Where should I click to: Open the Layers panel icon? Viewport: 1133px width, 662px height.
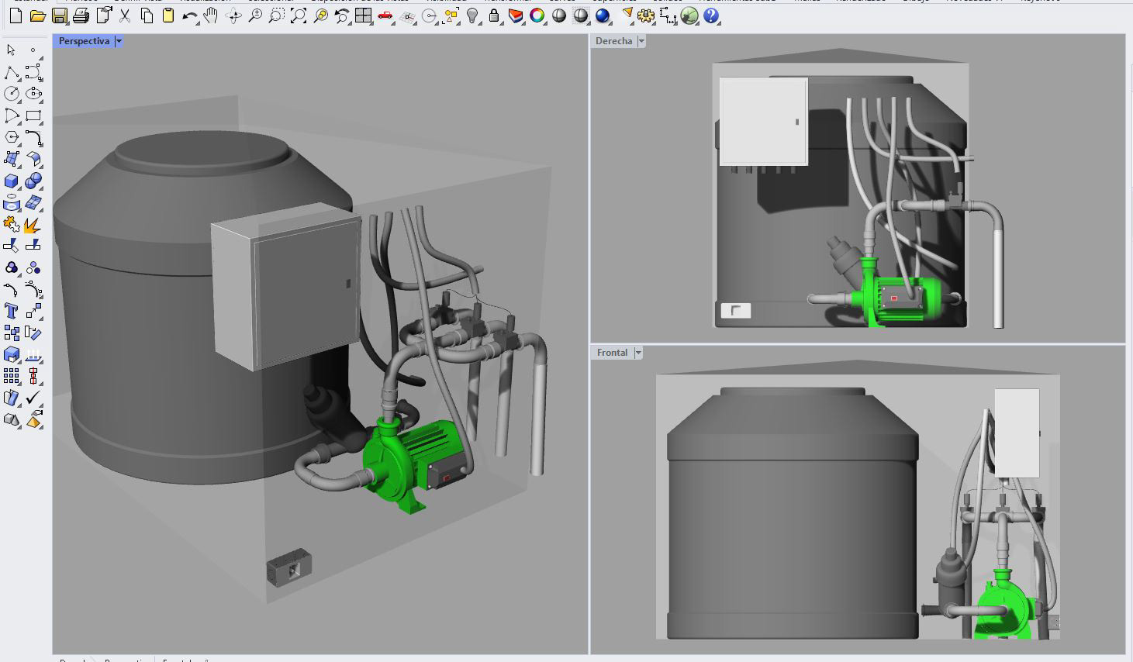[x=516, y=16]
